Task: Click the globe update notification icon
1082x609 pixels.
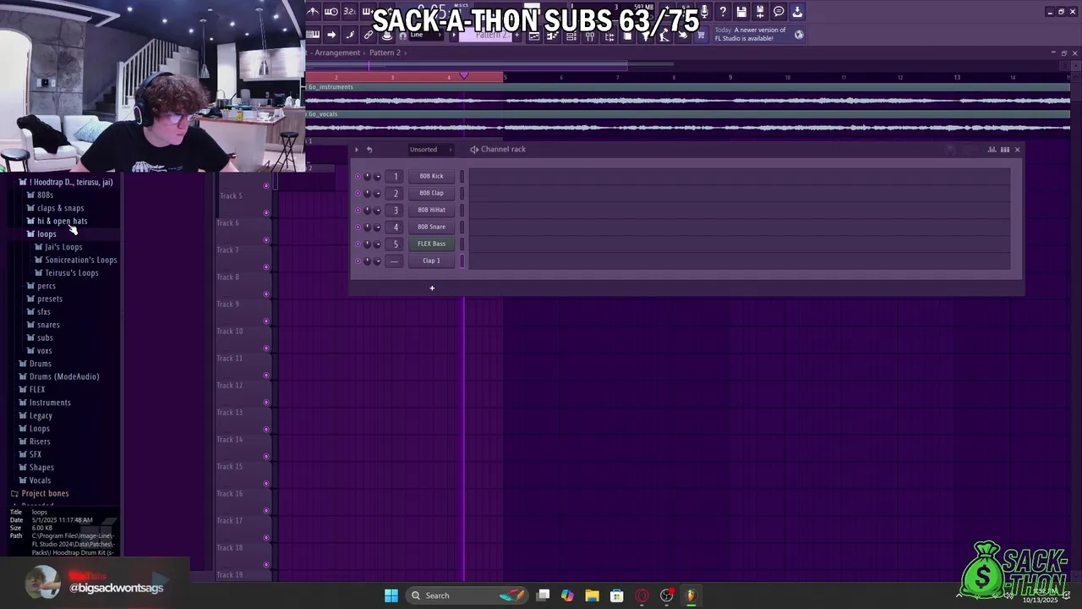Action: point(799,35)
